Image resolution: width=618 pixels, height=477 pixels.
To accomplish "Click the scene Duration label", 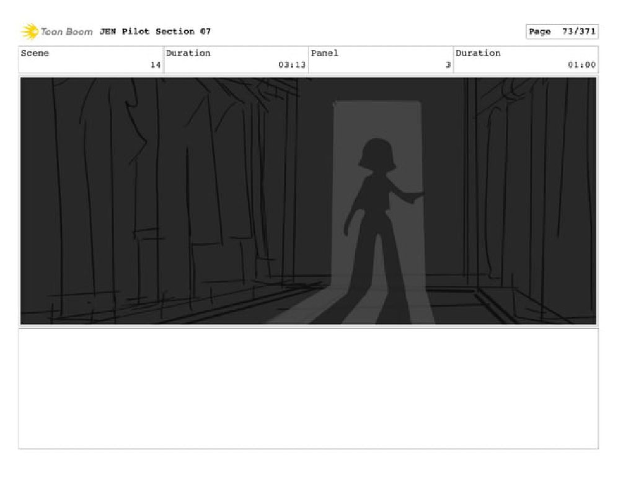I will click(188, 53).
